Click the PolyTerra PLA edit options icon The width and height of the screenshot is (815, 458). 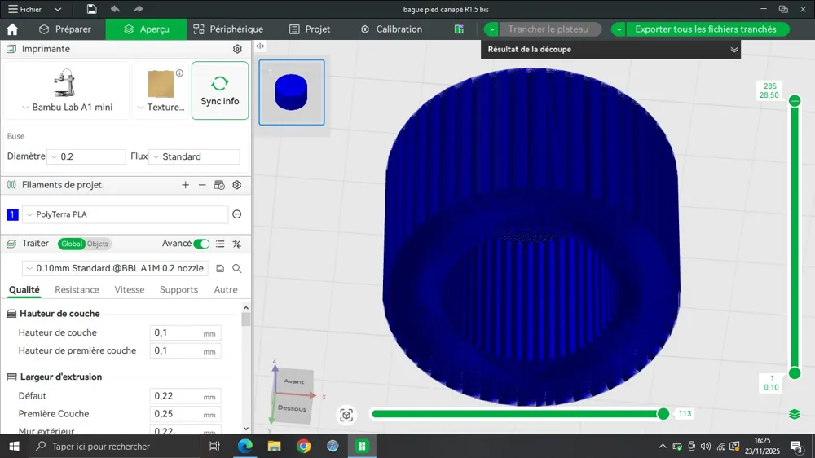coord(237,214)
